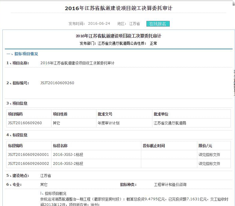Select the 江苏省 value beside 建设地点
The height and width of the screenshot is (206, 235).
pos(46,176)
